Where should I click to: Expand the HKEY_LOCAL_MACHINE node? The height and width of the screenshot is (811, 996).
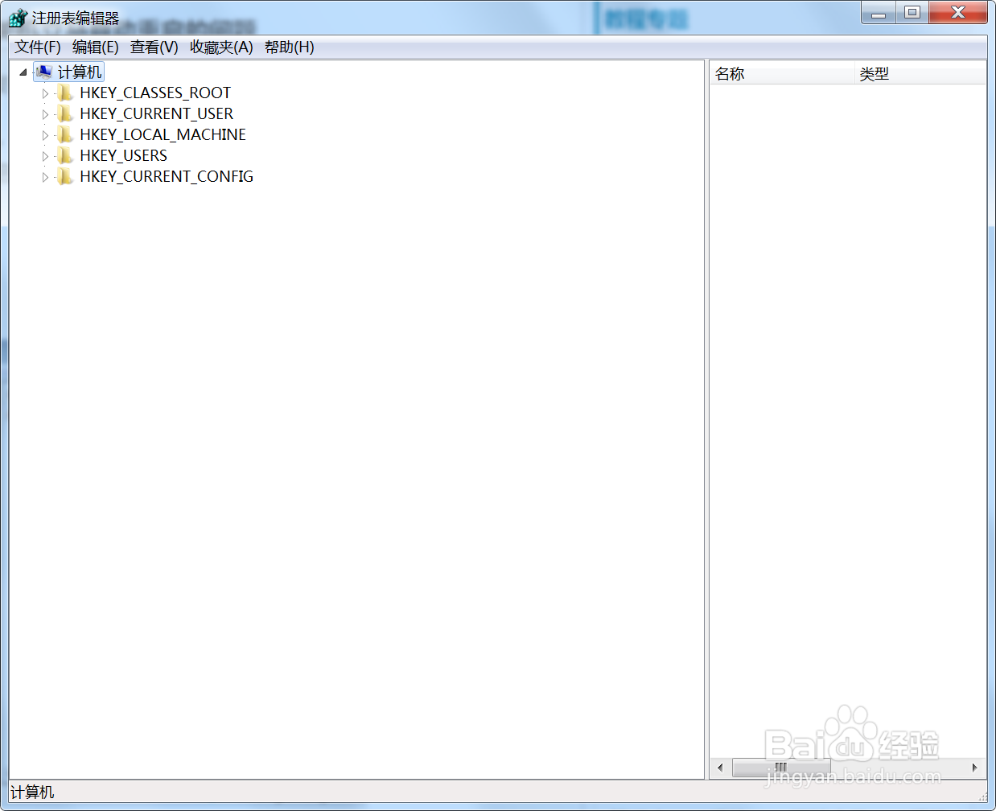[46, 134]
